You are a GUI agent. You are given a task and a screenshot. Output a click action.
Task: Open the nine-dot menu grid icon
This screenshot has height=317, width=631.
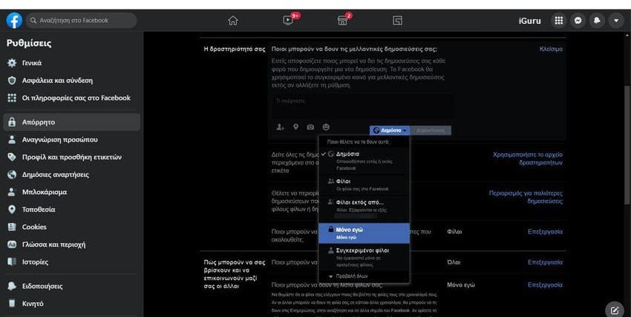pyautogui.click(x=558, y=21)
